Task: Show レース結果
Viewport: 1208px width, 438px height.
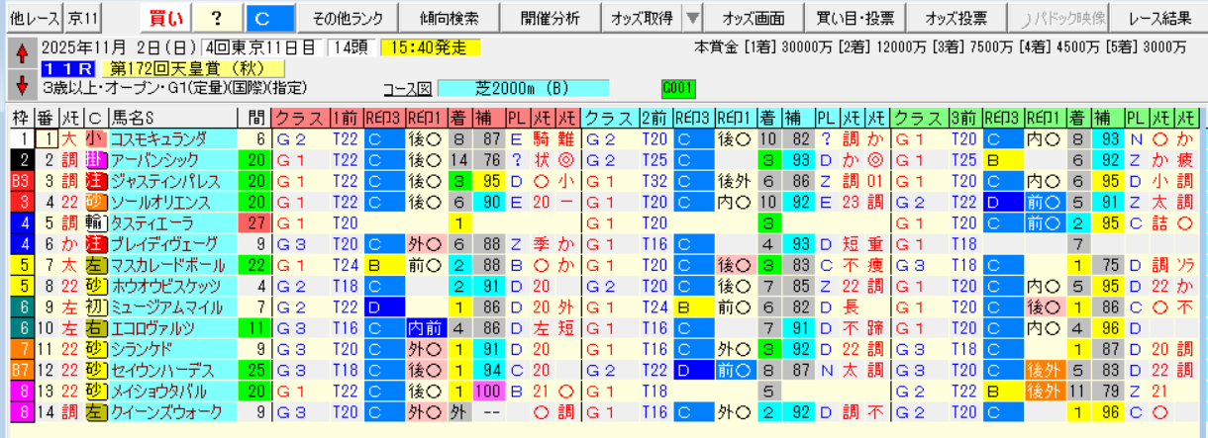Action: pos(1158,18)
